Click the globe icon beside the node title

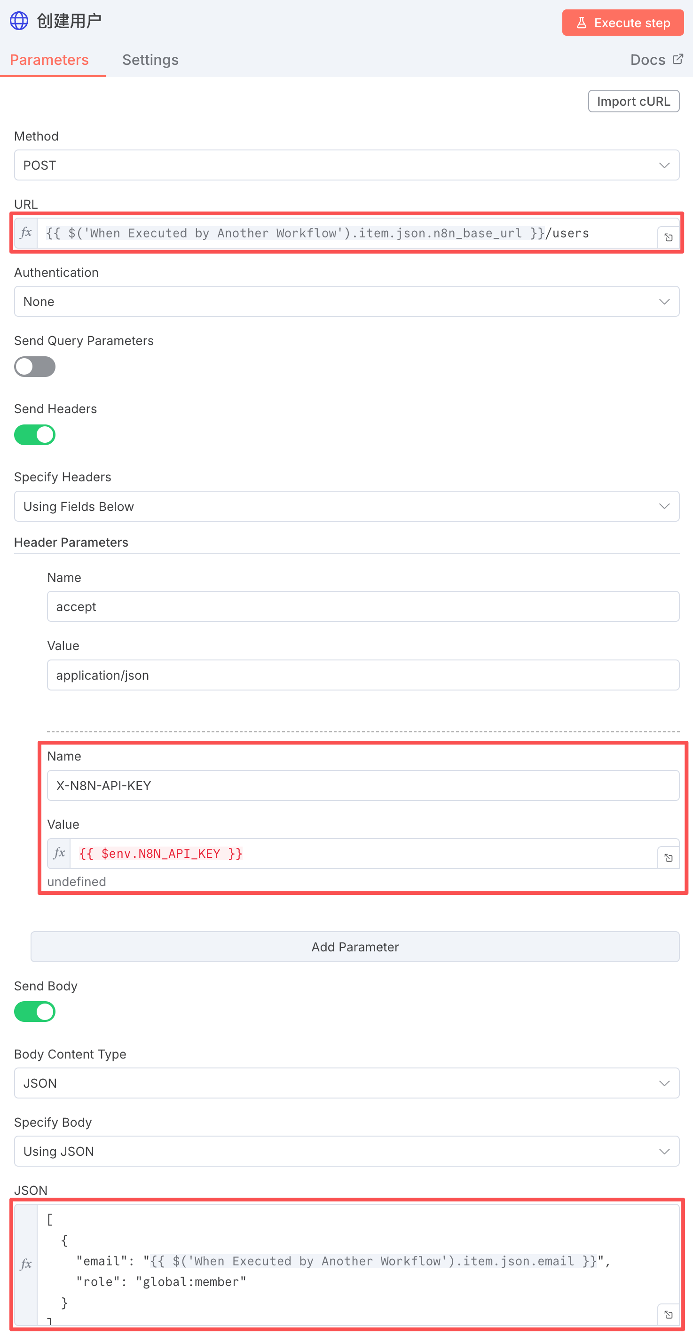(19, 21)
